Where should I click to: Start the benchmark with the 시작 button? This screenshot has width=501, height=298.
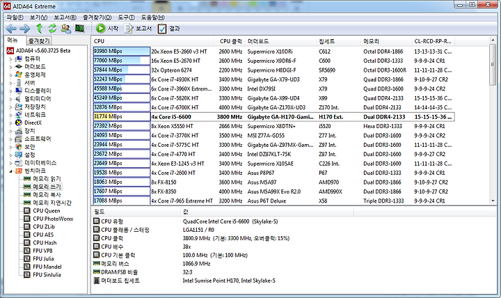[107, 29]
